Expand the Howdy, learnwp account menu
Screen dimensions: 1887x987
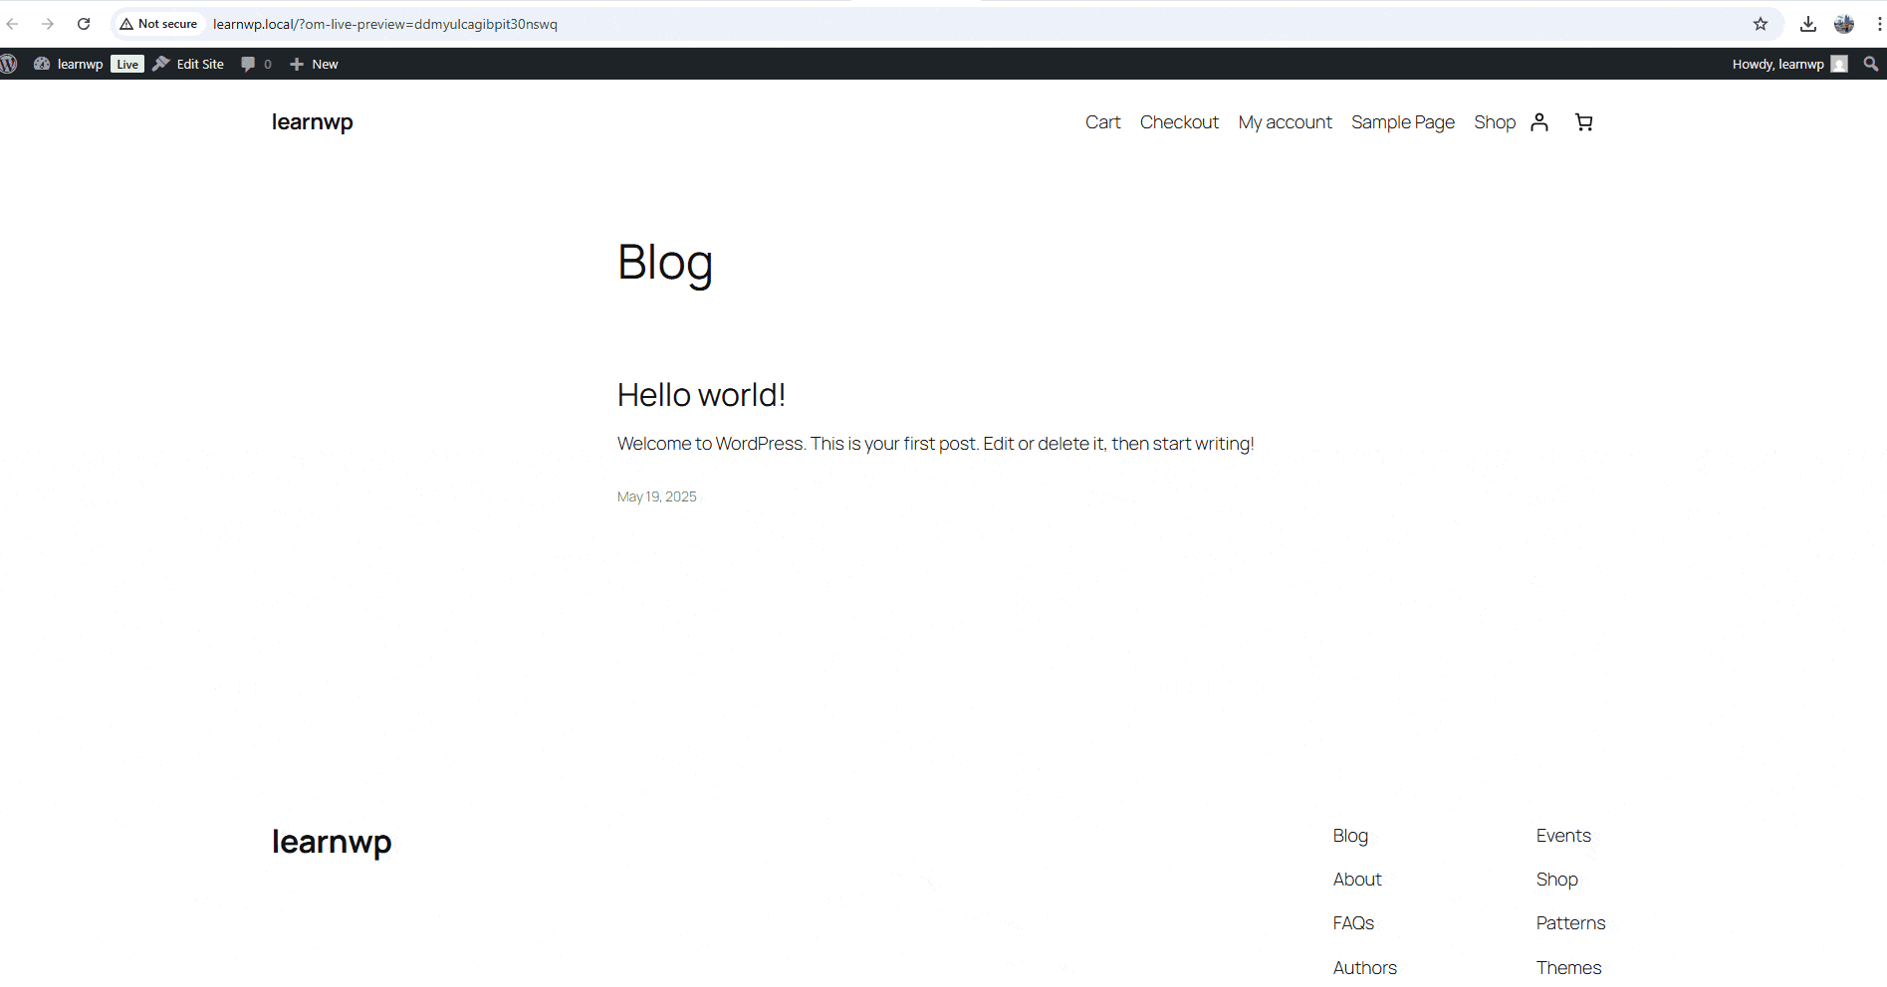point(1788,64)
